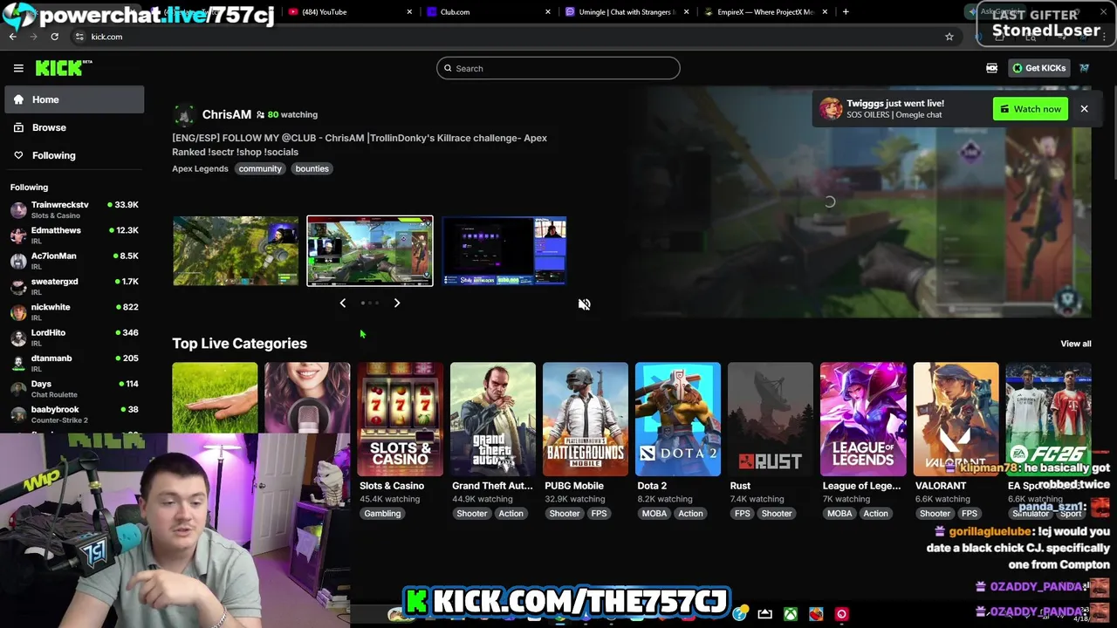Open Xbox app in taskbar
Image resolution: width=1117 pixels, height=628 pixels.
(x=790, y=614)
